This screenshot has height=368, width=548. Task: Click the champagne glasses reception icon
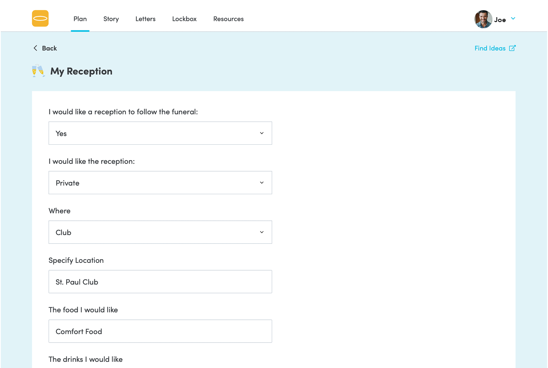[38, 71]
